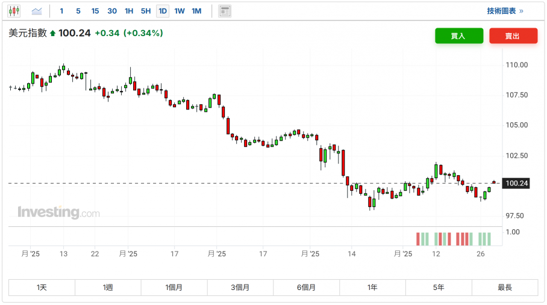547x305 pixels.
Task: Switch to the 3個月 range tab
Action: 240,288
